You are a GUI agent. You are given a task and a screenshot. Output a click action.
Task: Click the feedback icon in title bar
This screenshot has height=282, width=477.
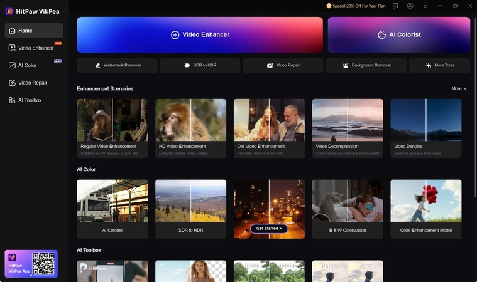pyautogui.click(x=395, y=6)
